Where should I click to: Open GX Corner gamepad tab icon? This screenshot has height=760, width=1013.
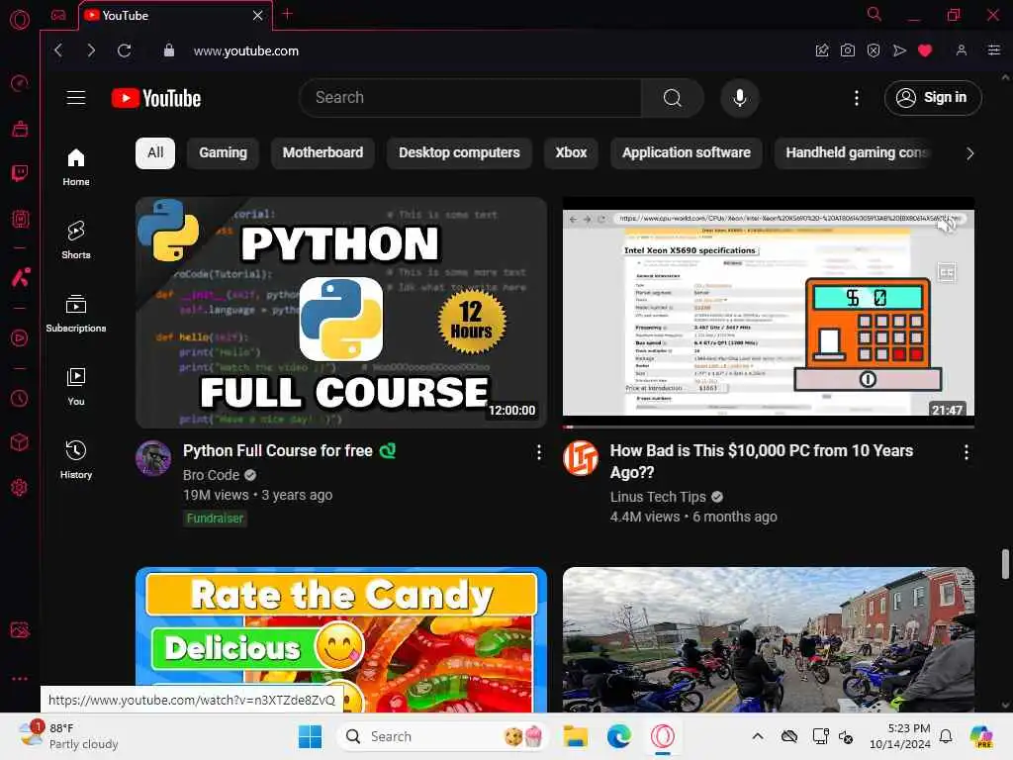click(58, 15)
